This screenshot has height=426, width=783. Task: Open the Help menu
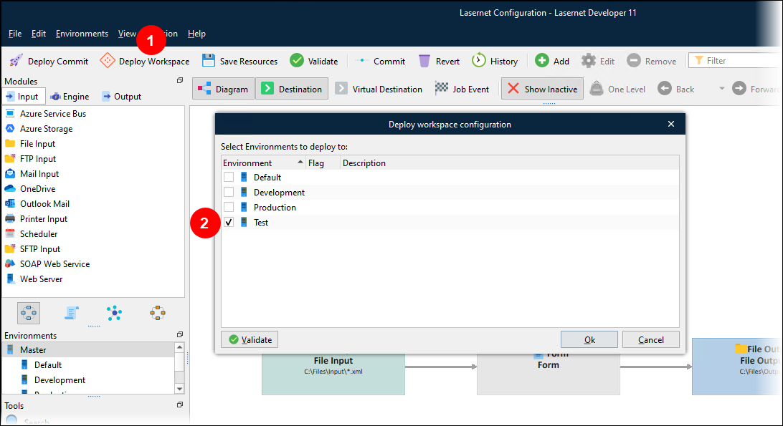(196, 34)
